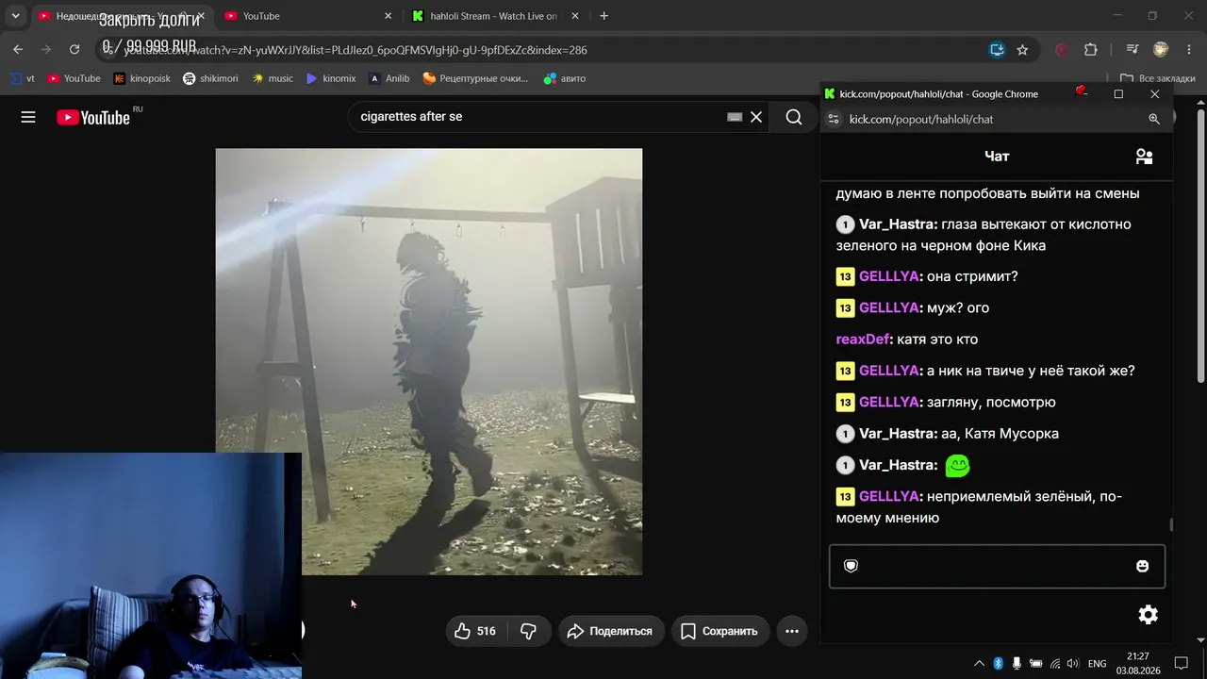Run the YouTube search with magnifier button
Screen dimensions: 1207x679
point(794,117)
